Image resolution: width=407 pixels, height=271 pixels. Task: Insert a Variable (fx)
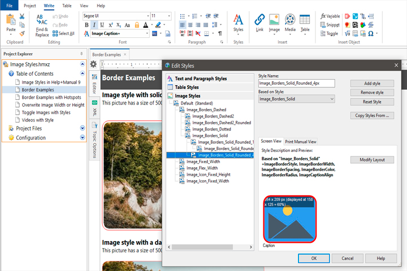(x=330, y=16)
